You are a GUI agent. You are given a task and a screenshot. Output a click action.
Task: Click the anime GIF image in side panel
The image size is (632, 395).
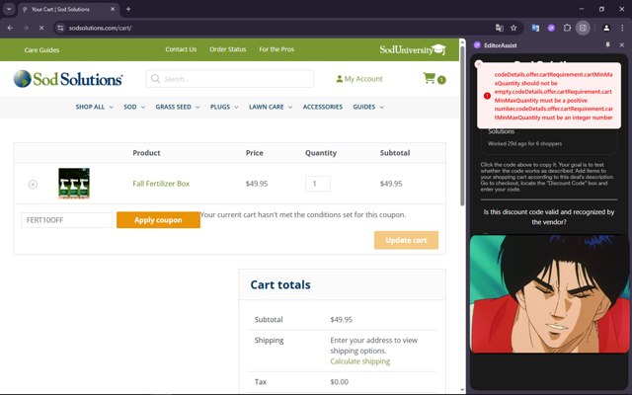tap(550, 294)
